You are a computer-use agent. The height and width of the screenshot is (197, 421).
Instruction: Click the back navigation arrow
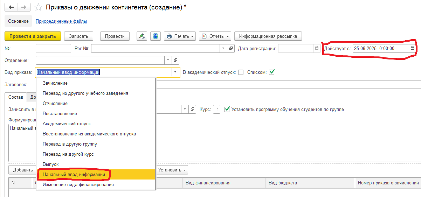click(11, 7)
